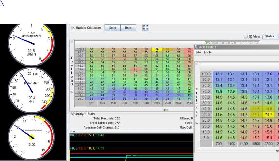
Task: Switch to the Status tab
Action: coord(270,36)
